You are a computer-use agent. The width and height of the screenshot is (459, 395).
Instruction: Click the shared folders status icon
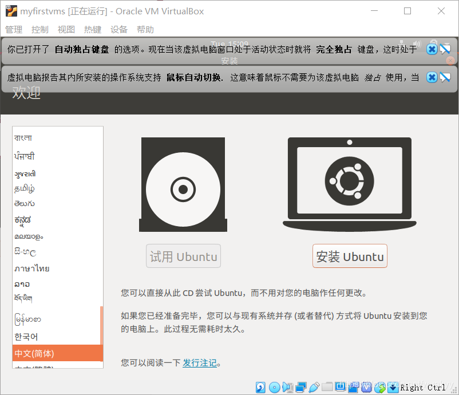coord(327,387)
